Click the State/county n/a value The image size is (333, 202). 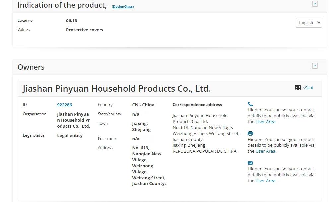point(136,114)
